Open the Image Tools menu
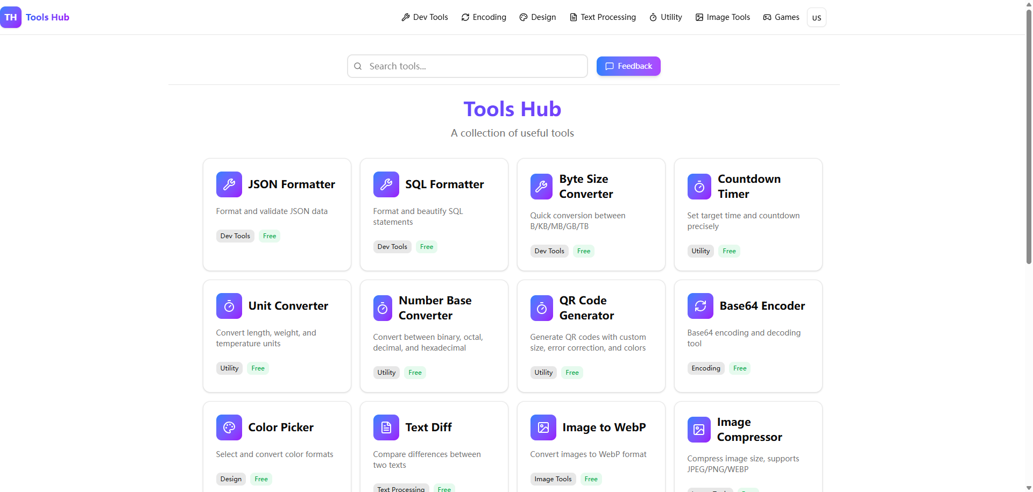The image size is (1033, 492). tap(723, 17)
